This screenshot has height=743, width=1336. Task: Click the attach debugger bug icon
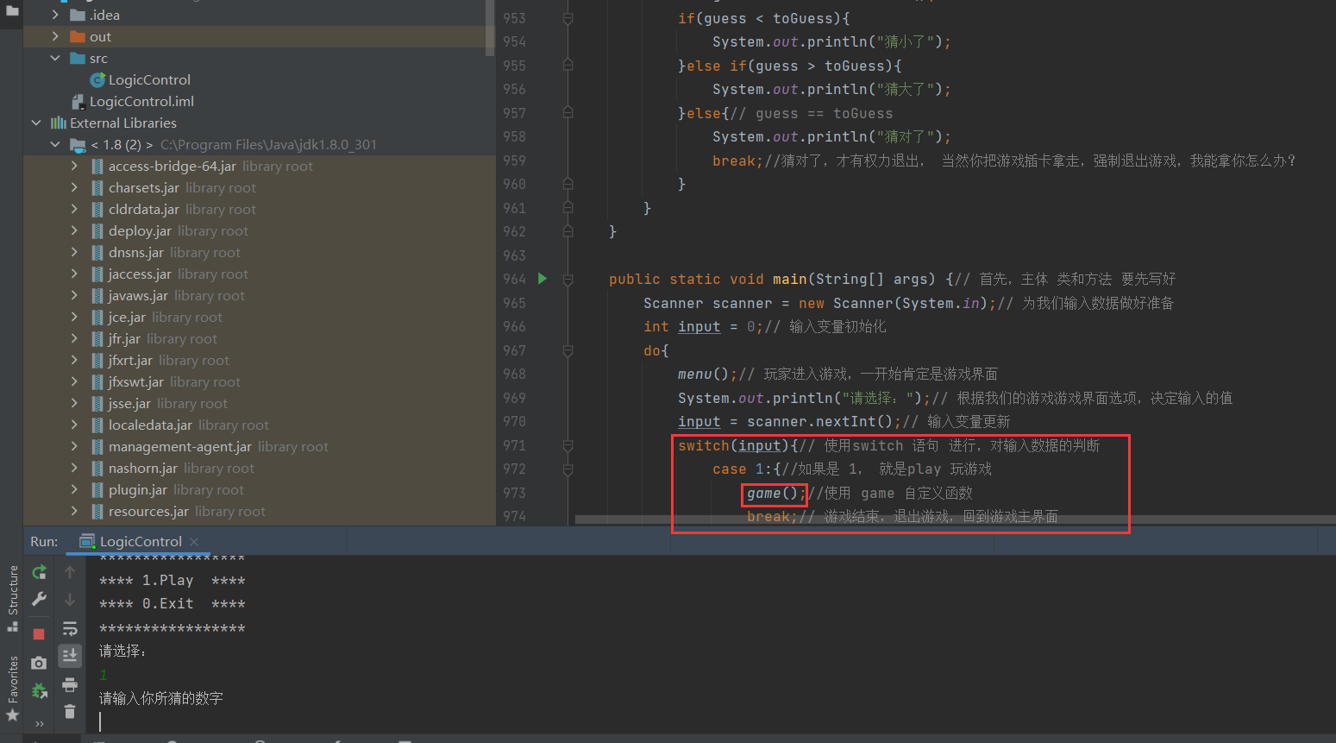pos(39,690)
